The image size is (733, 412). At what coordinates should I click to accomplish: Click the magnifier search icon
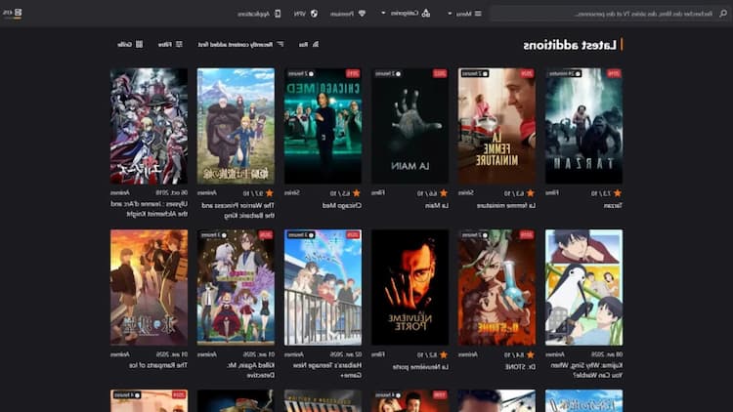point(722,14)
